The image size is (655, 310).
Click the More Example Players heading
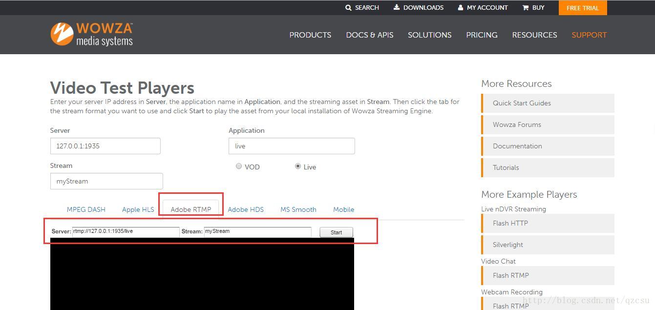529,194
